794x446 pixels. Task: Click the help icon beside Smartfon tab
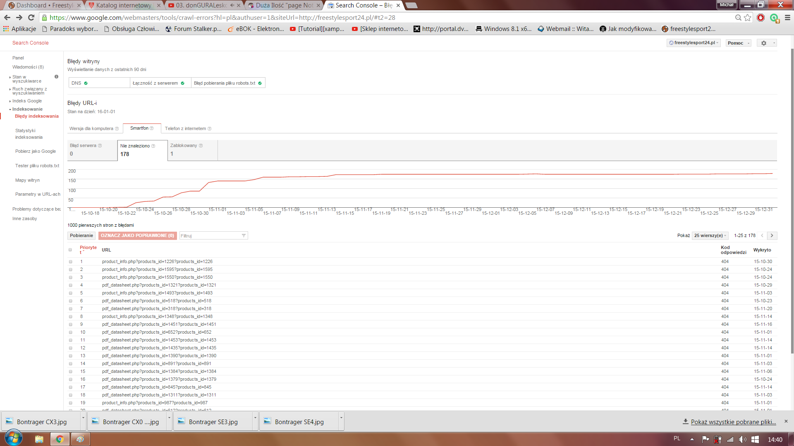point(152,128)
